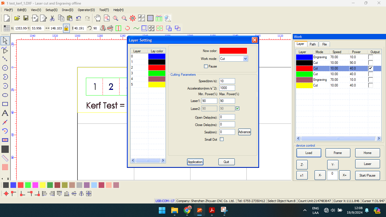386x217 pixels.
Task: Click the scissors Cut icon in toolbar
Action: (x=52, y=18)
